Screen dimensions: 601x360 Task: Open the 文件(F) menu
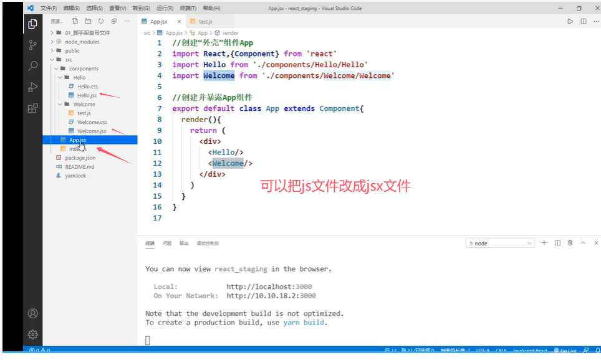tap(49, 8)
